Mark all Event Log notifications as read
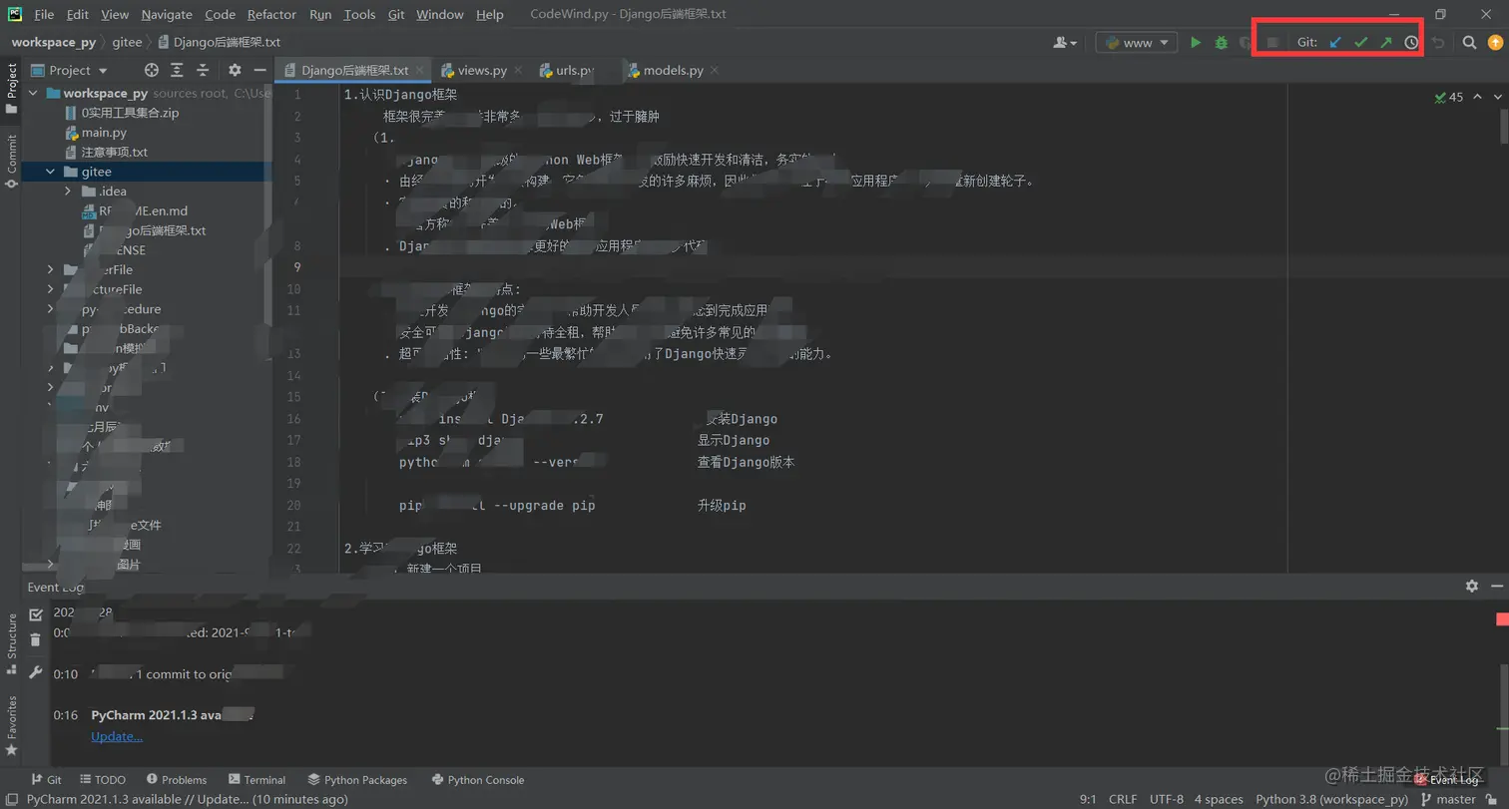1509x809 pixels. 36,614
